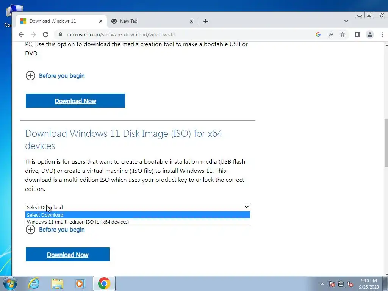388x291 pixels.
Task: Open the Chrome side panel
Action: point(358,34)
